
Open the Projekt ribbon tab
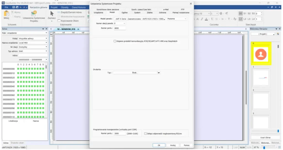point(54,7)
